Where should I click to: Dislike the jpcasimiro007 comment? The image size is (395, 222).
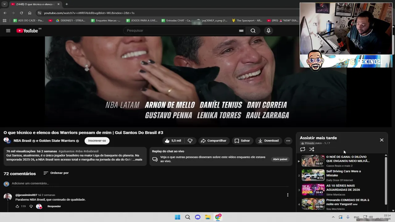pos(31,206)
